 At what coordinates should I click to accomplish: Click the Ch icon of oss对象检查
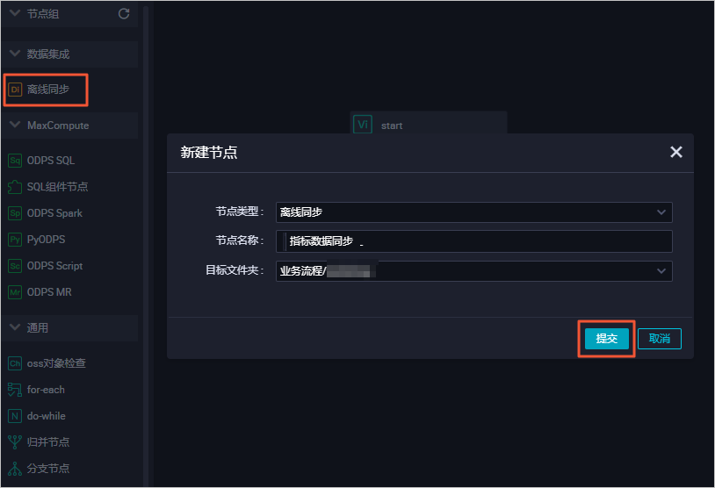tap(15, 363)
